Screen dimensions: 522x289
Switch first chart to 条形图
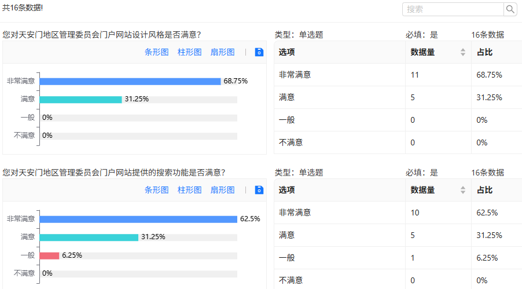(x=156, y=52)
